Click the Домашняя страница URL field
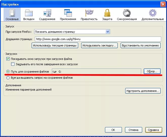 (x=98, y=39)
